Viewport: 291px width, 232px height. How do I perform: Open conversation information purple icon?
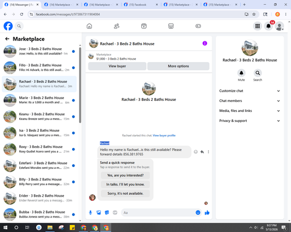click(x=205, y=43)
